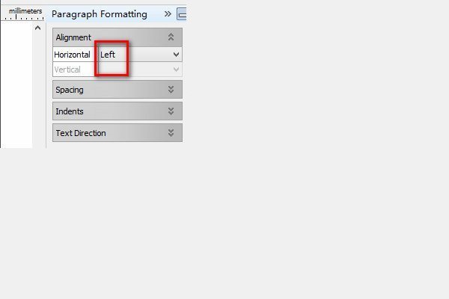The width and height of the screenshot is (449, 299).
Task: Open the Horizontal alignment dropdown arrow
Action: tap(176, 55)
